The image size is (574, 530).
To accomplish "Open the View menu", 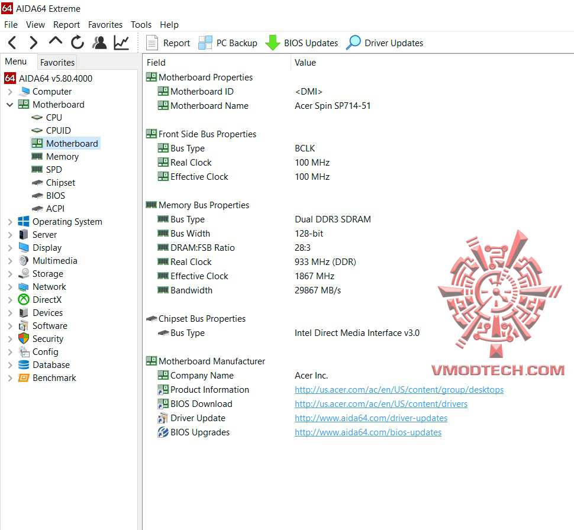I will coord(36,25).
